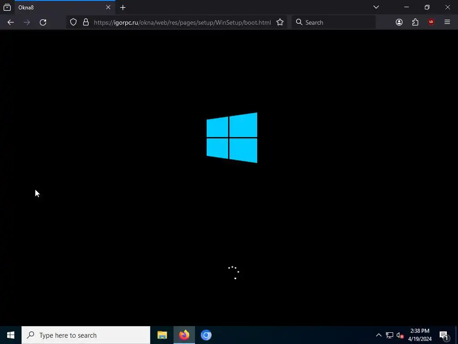Click the Firefox Search box
This screenshot has height=344, width=458.
click(334, 22)
